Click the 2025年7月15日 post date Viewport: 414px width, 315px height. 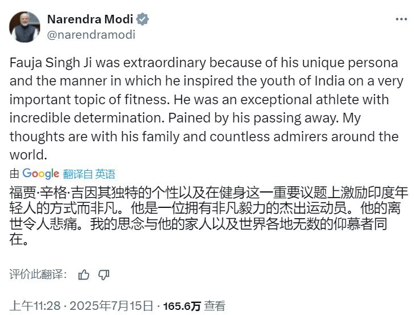pyautogui.click(x=111, y=306)
